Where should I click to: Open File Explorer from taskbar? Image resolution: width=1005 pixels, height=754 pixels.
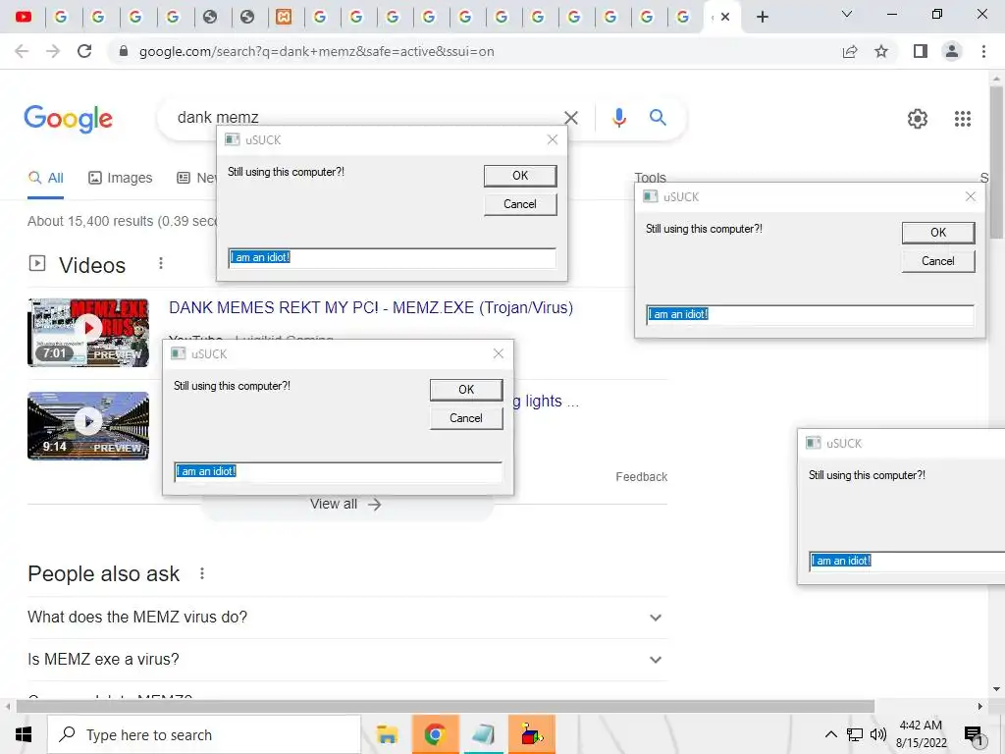tap(387, 734)
